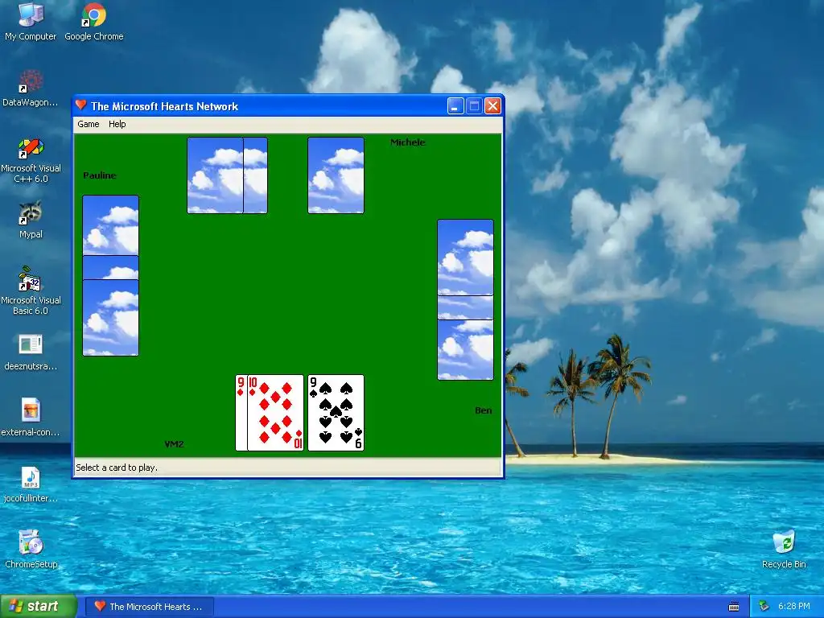Click the heart icon in Hearts title bar
The height and width of the screenshot is (618, 824).
click(81, 105)
